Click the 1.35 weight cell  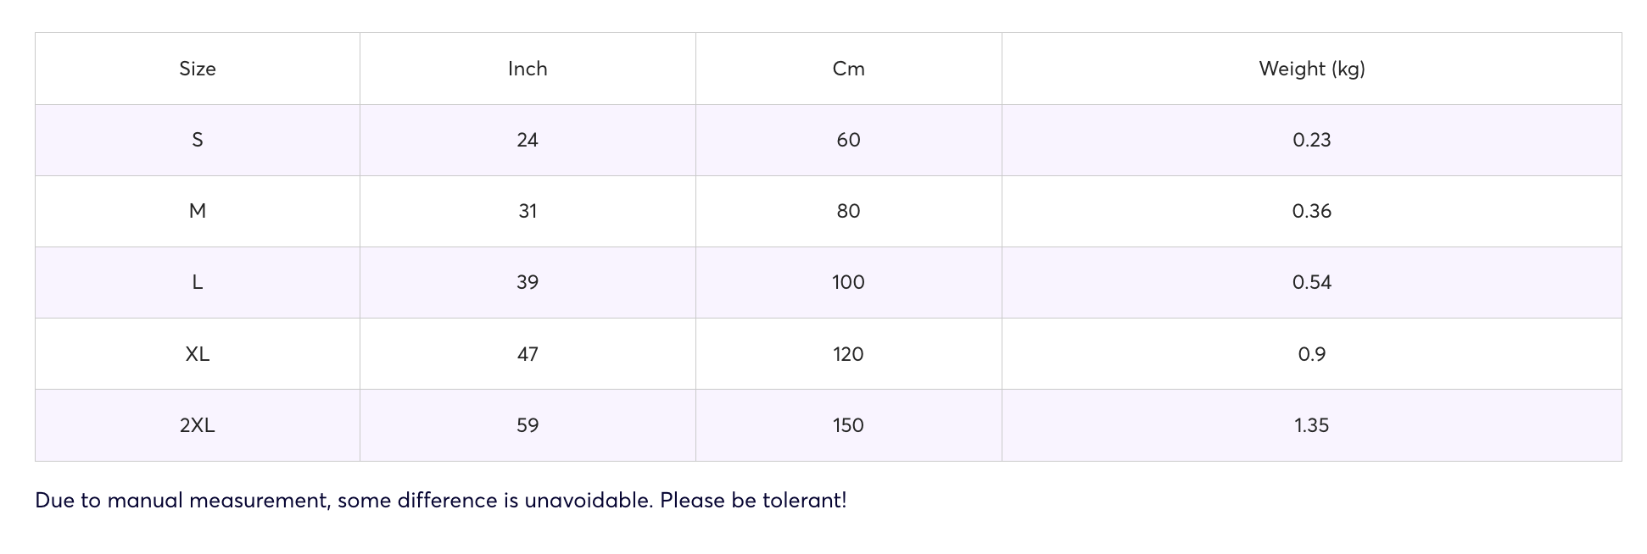1311,425
